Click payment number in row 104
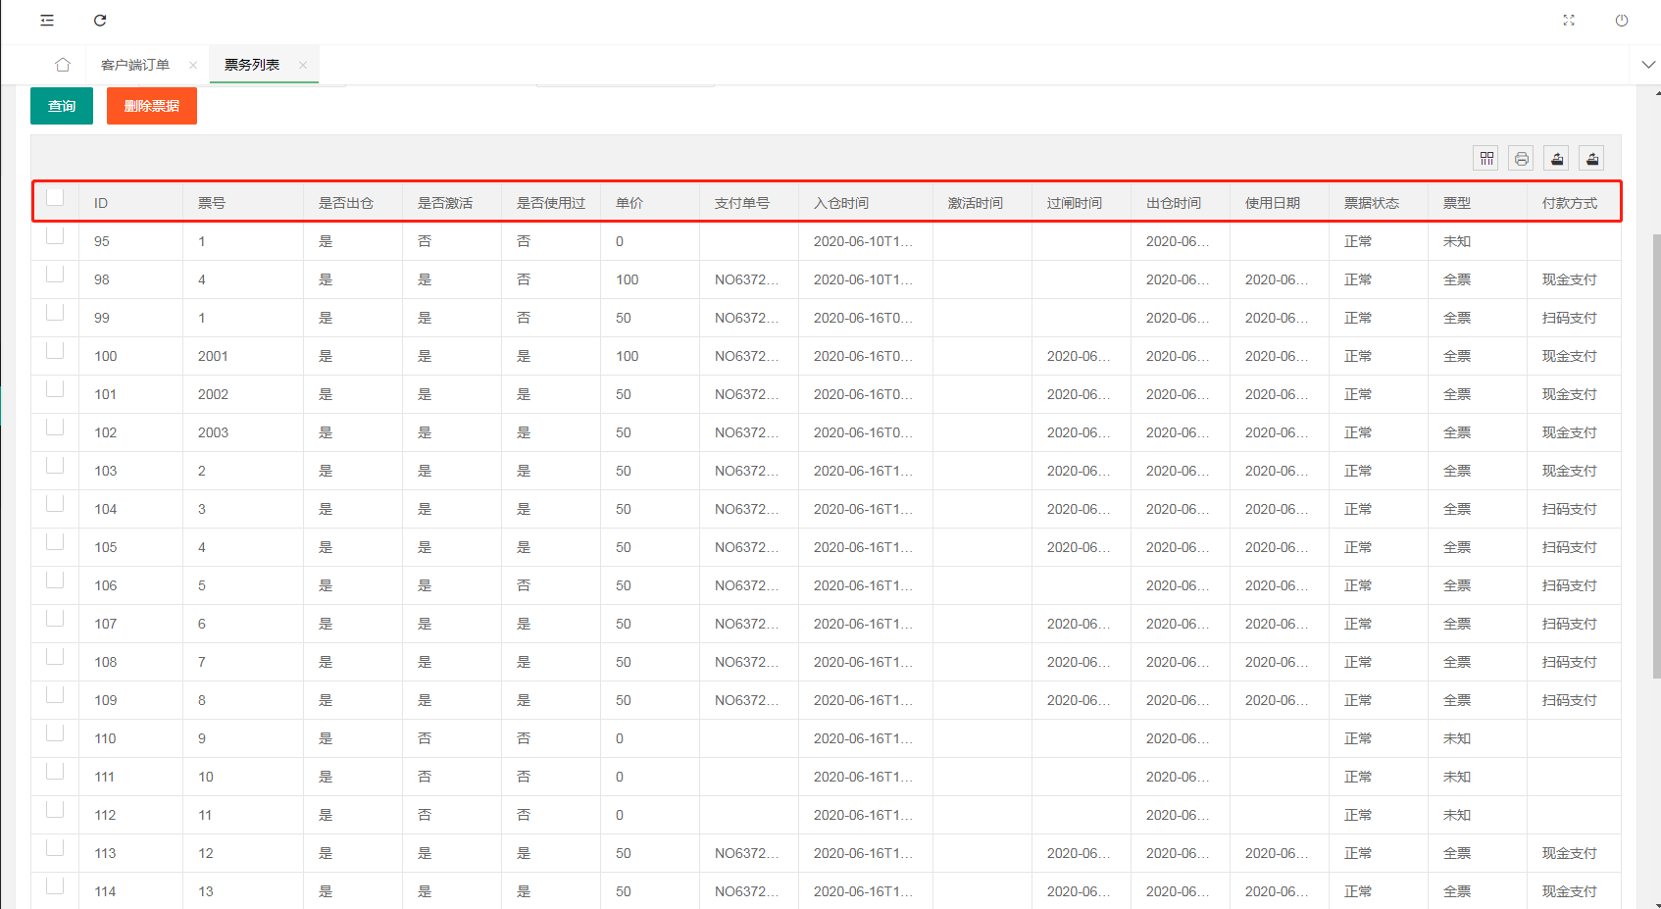Image resolution: width=1661 pixels, height=909 pixels. pyautogui.click(x=747, y=509)
